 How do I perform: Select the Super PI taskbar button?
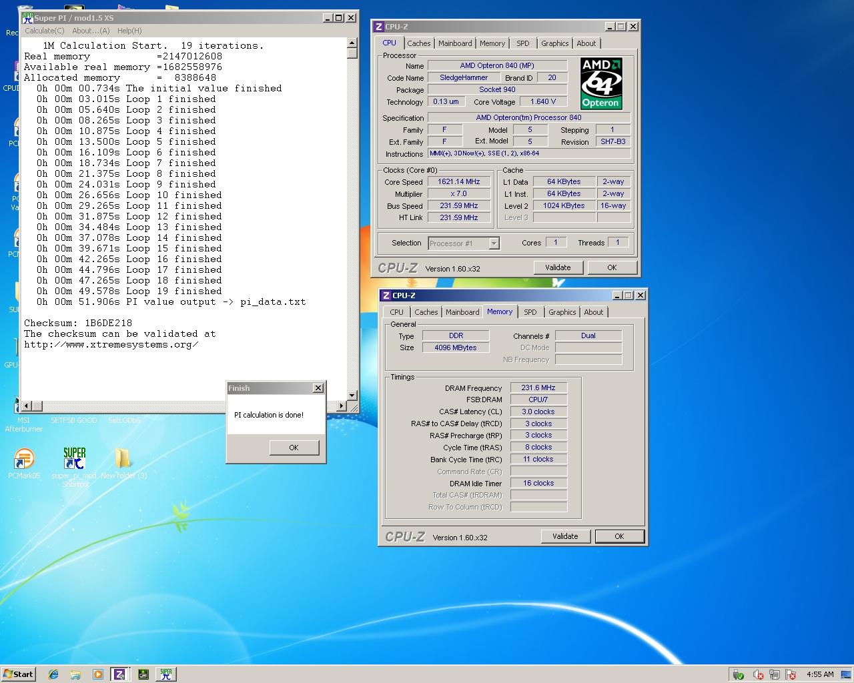(166, 674)
